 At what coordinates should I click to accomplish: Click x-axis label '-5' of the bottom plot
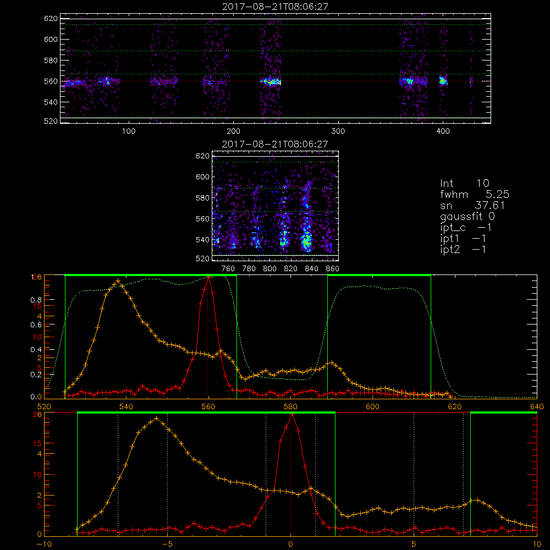click(x=167, y=544)
